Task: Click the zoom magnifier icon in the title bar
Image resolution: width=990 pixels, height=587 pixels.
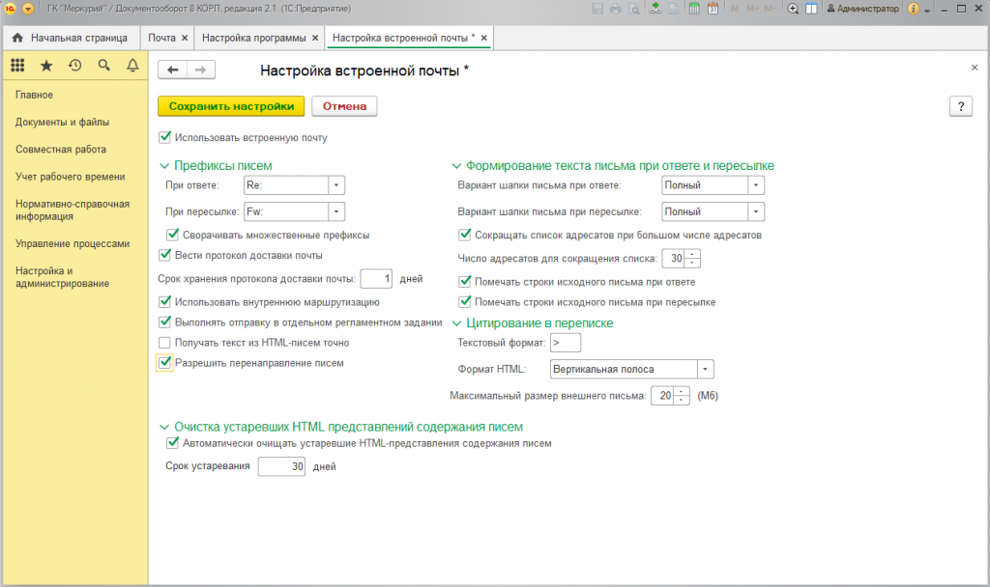Action: [x=793, y=9]
